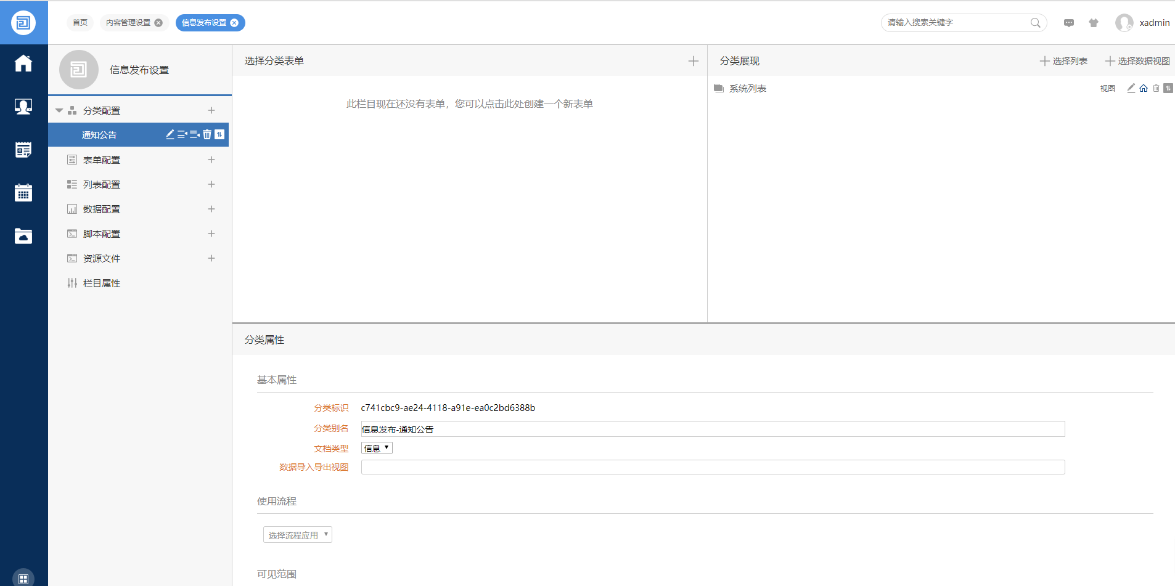Open the grid apps icon at bottom-left
Viewport: 1175px width, 586px height.
23,579
